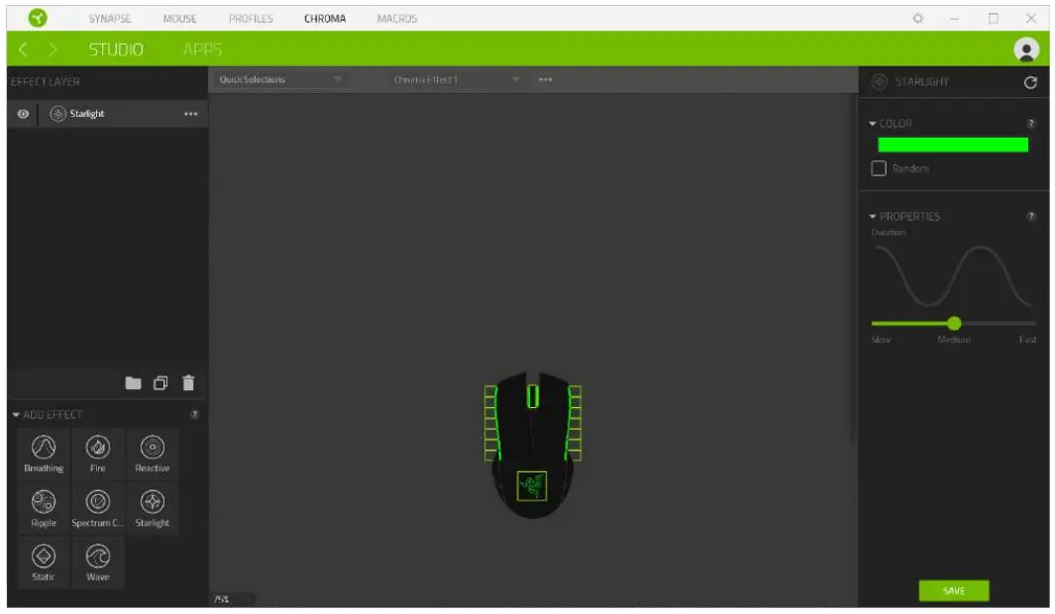Open the Quick Selections dropdown
Image resolution: width=1055 pixels, height=614 pixels.
coord(282,79)
